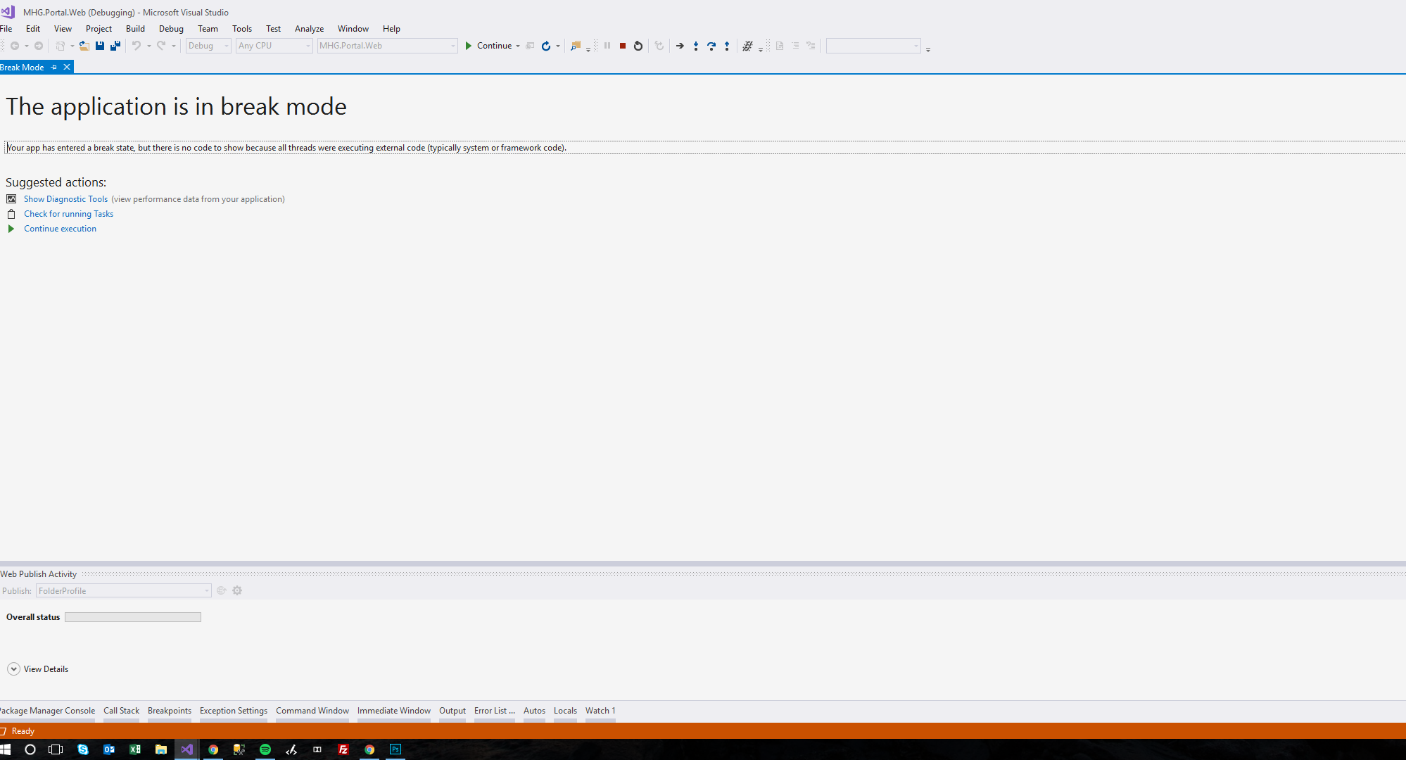Image resolution: width=1406 pixels, height=760 pixels.
Task: Stop debugging with the red square icon
Action: [x=622, y=46]
